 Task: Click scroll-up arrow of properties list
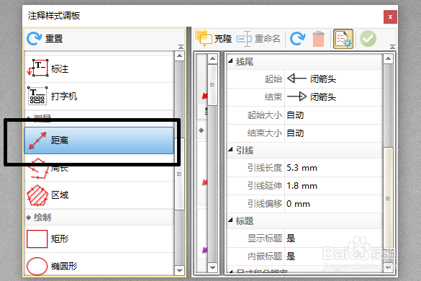(388, 58)
